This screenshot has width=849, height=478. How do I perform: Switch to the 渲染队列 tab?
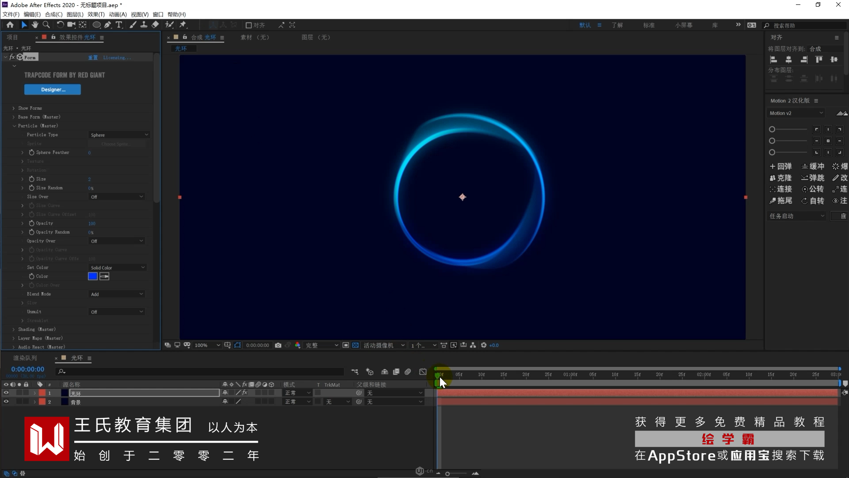click(x=25, y=358)
